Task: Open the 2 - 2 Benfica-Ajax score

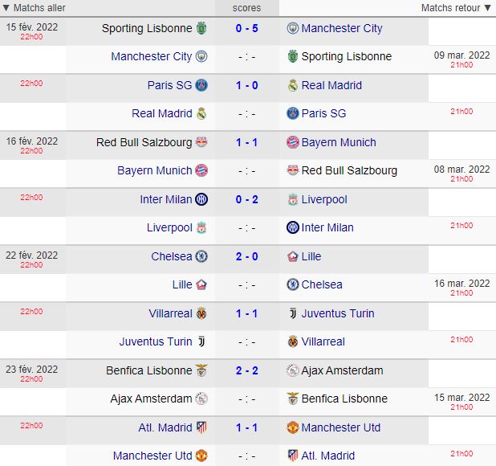Action: coord(246,370)
